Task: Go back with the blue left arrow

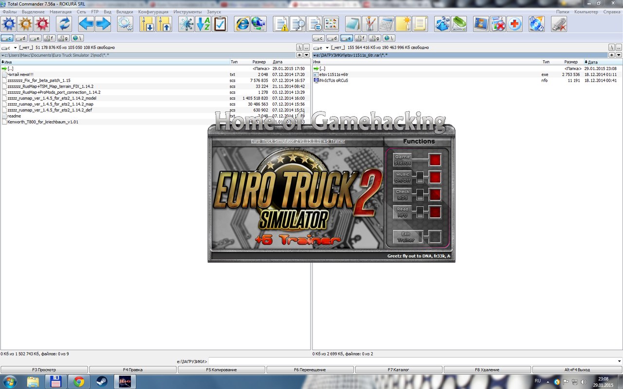Action: click(x=86, y=24)
